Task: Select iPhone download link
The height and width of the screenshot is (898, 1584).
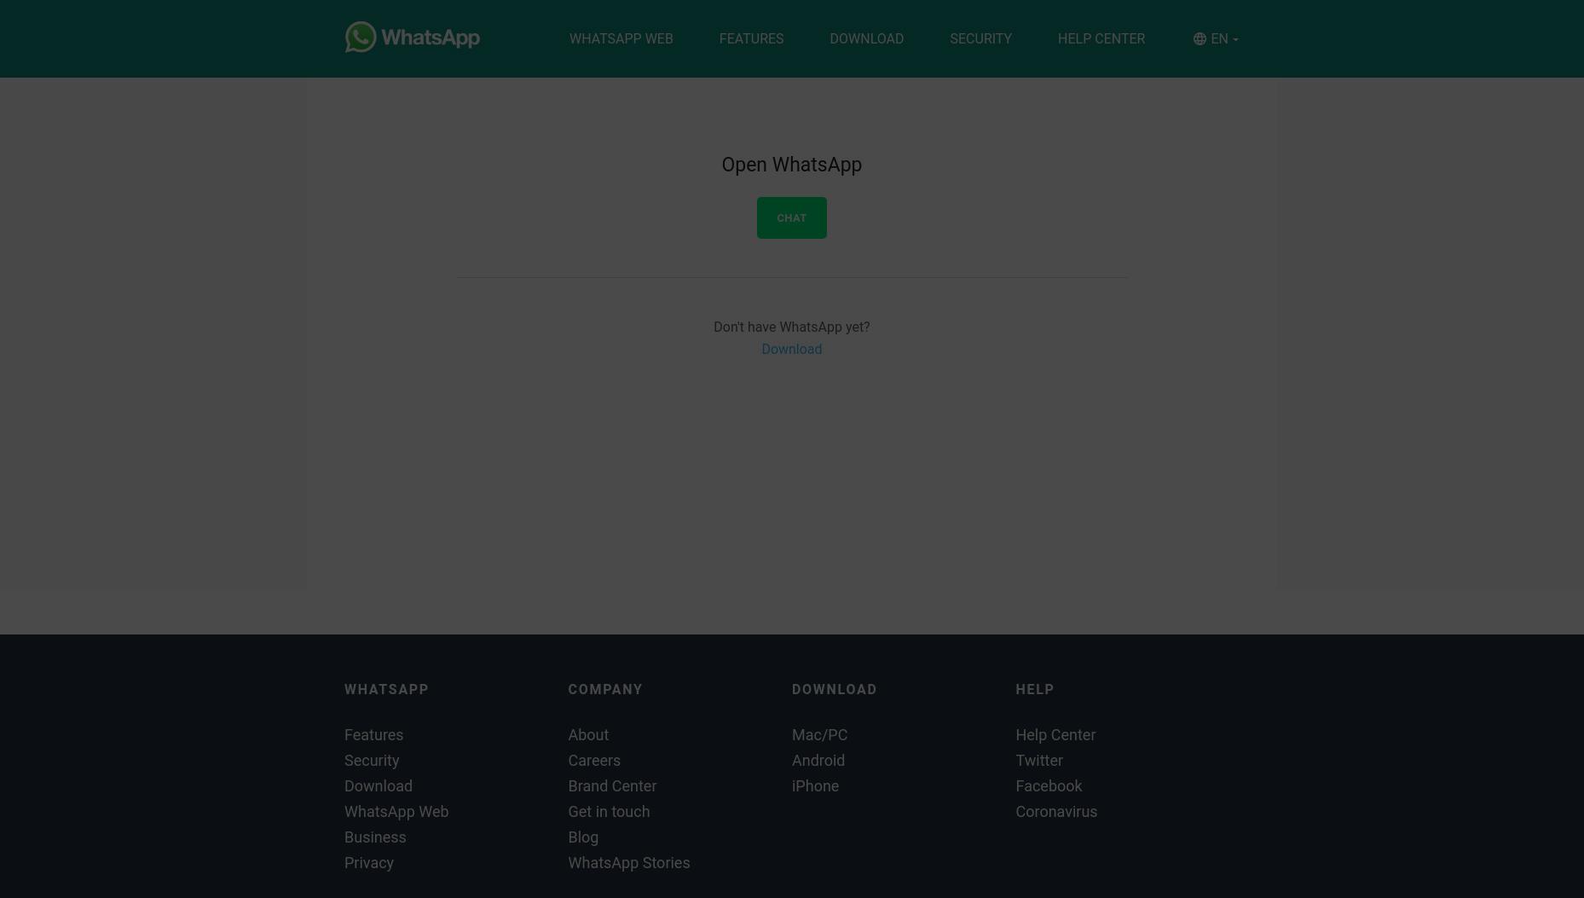Action: click(815, 786)
